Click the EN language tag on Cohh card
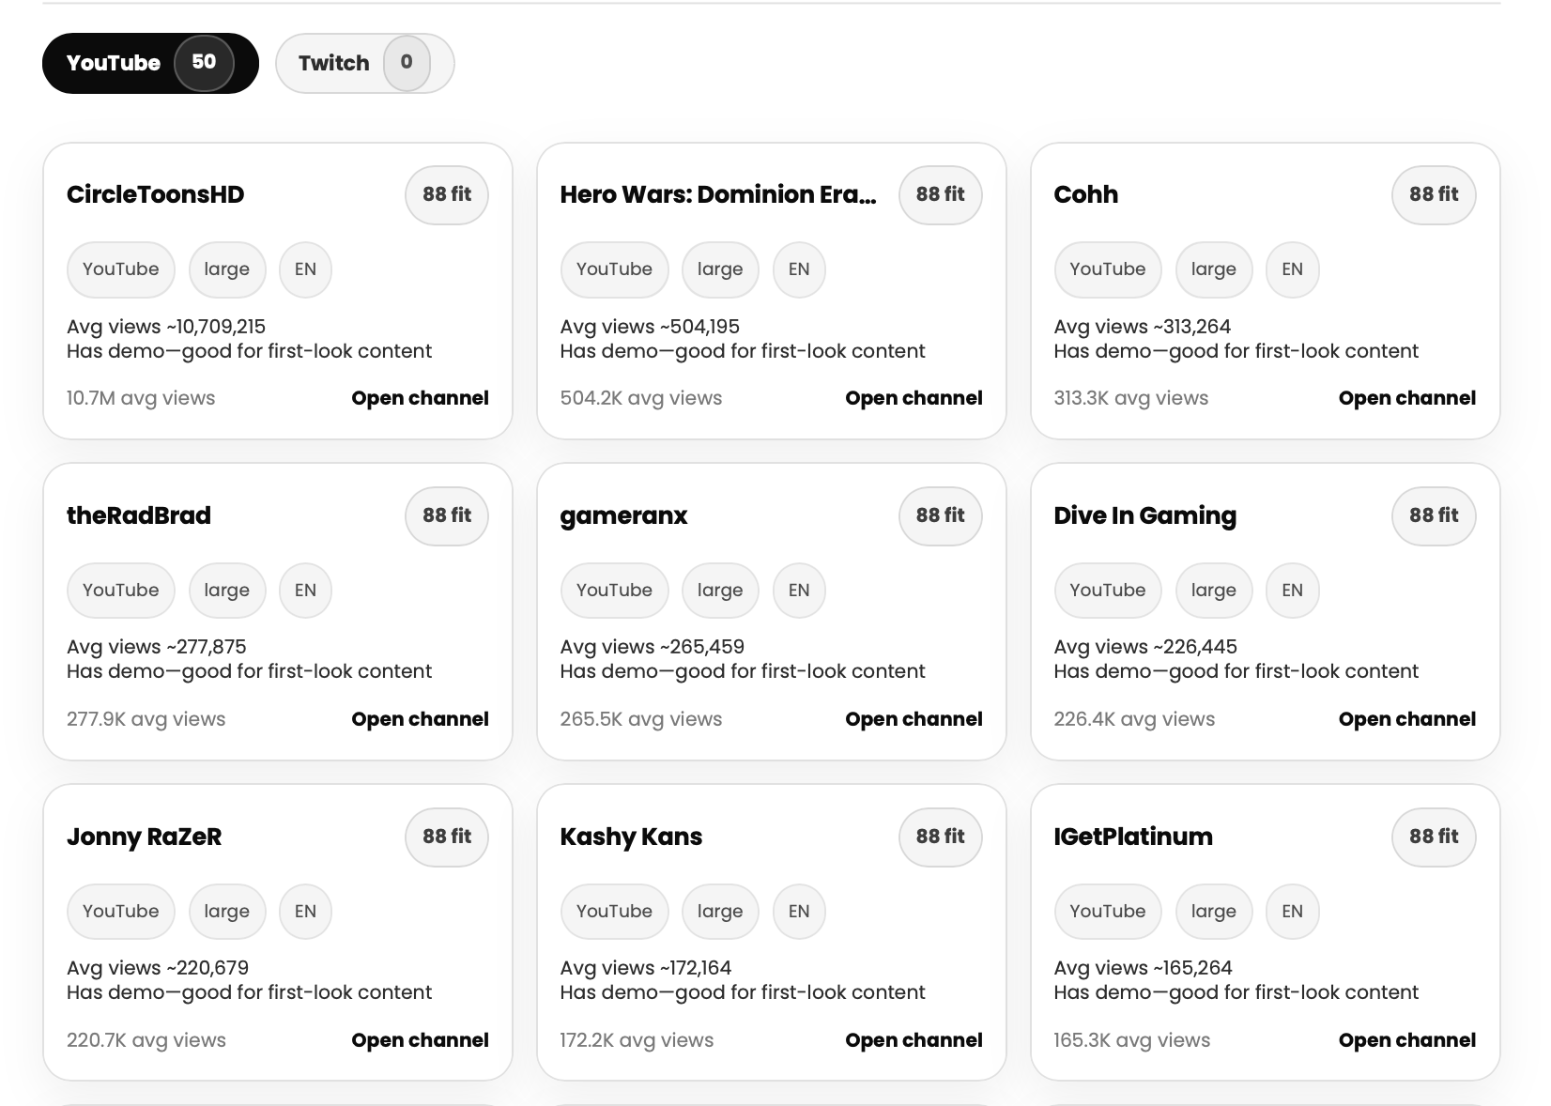 pyautogui.click(x=1292, y=269)
